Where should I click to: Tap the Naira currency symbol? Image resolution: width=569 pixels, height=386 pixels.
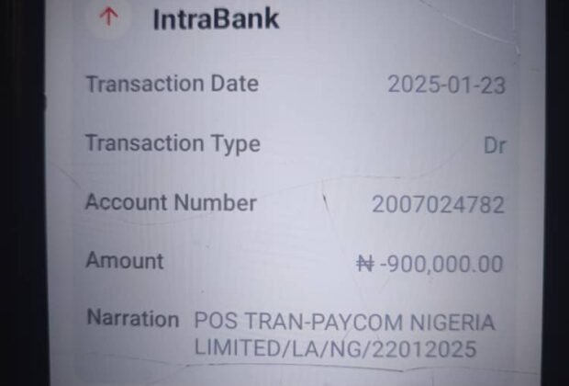coord(365,264)
